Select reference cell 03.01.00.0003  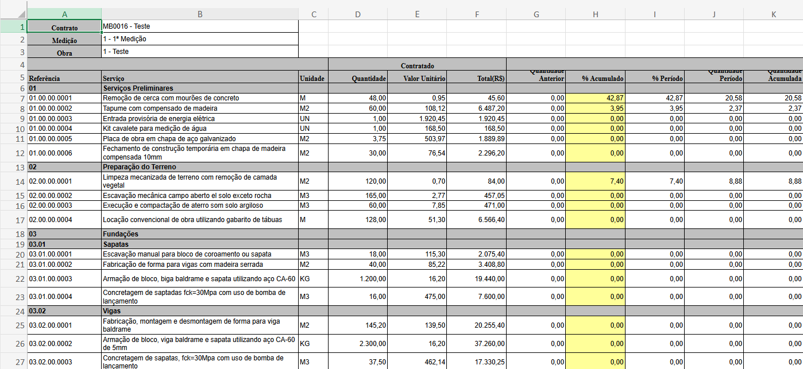(x=64, y=279)
